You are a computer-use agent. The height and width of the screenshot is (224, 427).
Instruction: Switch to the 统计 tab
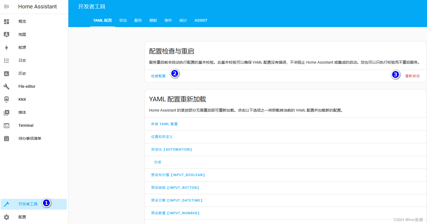183,20
